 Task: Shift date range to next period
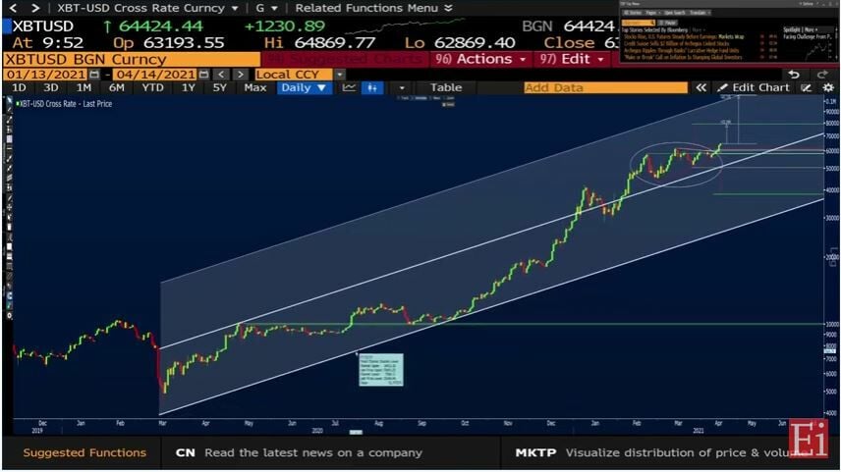tap(241, 75)
